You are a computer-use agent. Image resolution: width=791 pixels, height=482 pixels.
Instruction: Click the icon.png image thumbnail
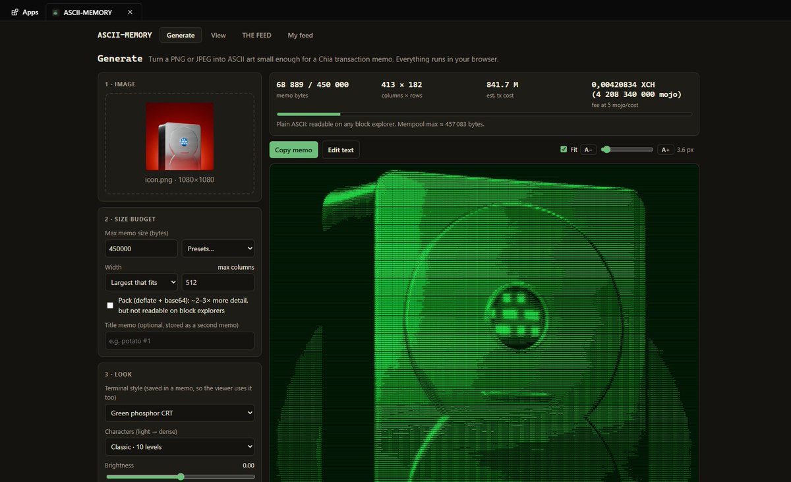click(x=179, y=136)
